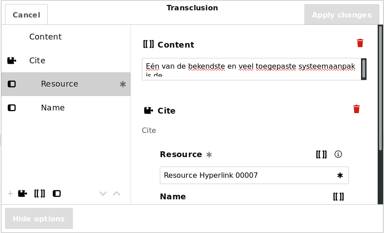The image size is (384, 233).
Task: Select Cite template in the sidebar
Action: (37, 61)
